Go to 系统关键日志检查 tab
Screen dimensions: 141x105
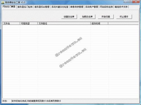coord(60,7)
